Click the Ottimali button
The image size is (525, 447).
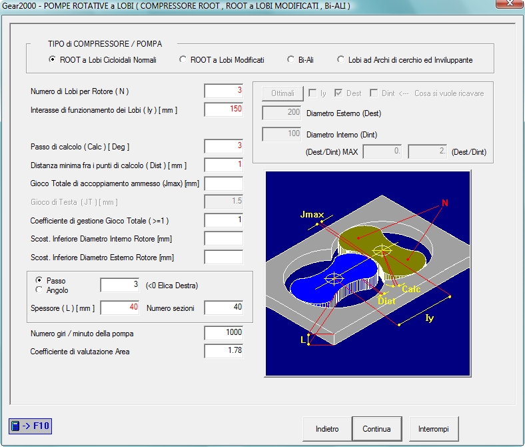tap(282, 93)
